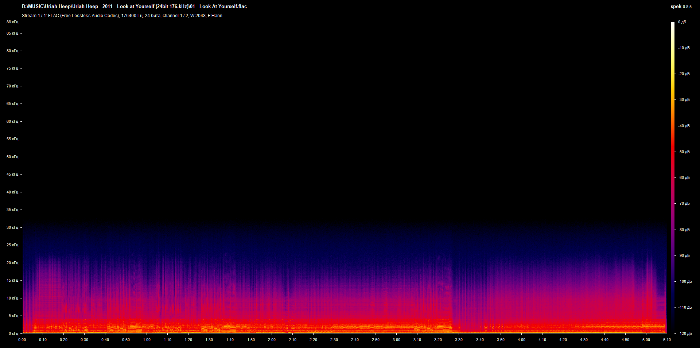Select the 5:10 end time marker

[667, 340]
